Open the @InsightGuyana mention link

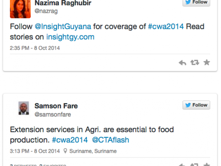pos(63,26)
